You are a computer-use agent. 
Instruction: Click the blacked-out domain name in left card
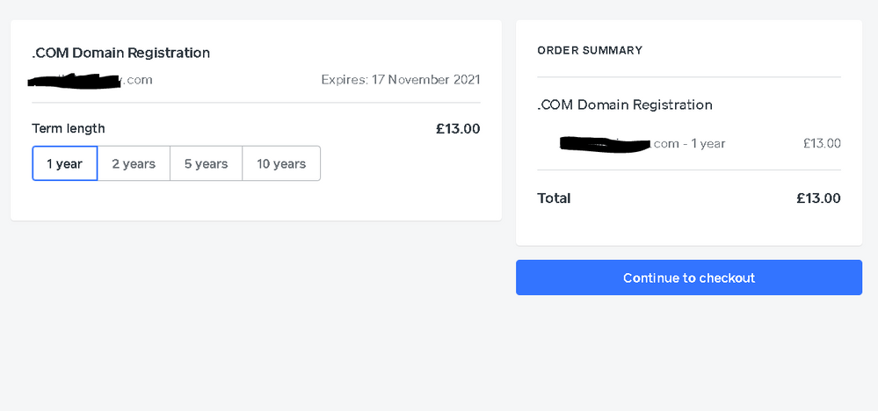(x=75, y=81)
